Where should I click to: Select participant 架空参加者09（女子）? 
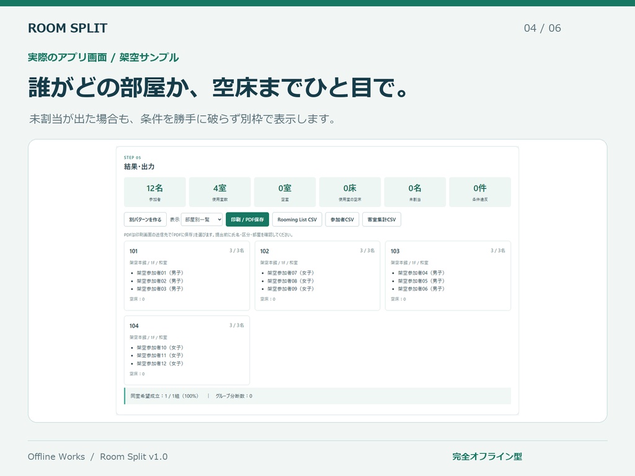(x=291, y=289)
